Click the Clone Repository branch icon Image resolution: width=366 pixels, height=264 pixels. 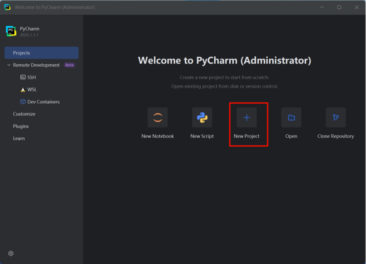(336, 117)
